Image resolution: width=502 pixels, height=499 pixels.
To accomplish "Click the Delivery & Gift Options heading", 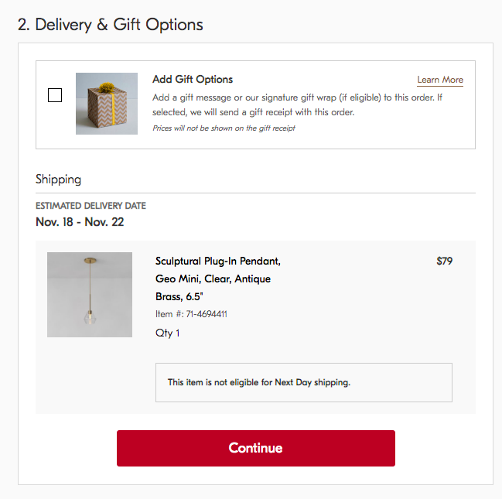I will pos(110,25).
